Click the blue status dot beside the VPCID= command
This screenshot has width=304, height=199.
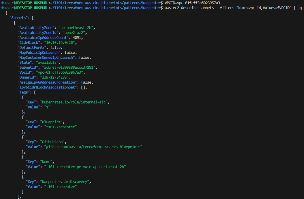point(3,3)
